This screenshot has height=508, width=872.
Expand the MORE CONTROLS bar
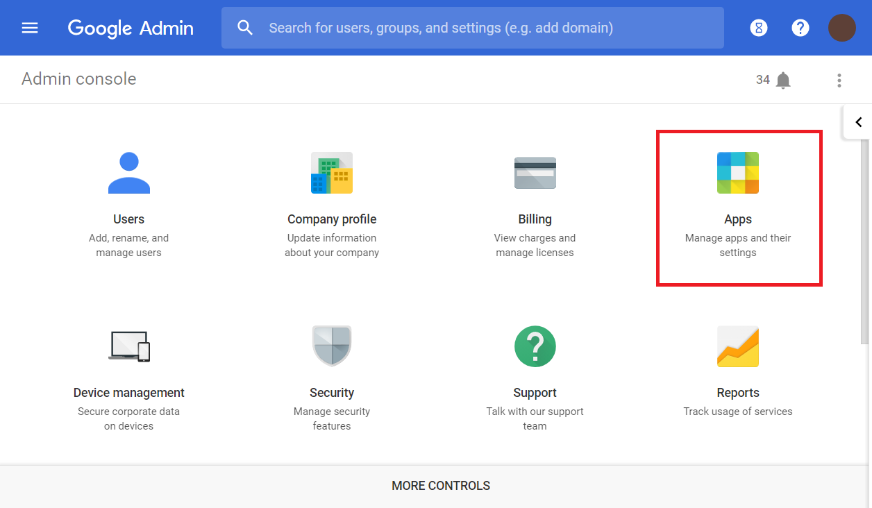tap(436, 486)
